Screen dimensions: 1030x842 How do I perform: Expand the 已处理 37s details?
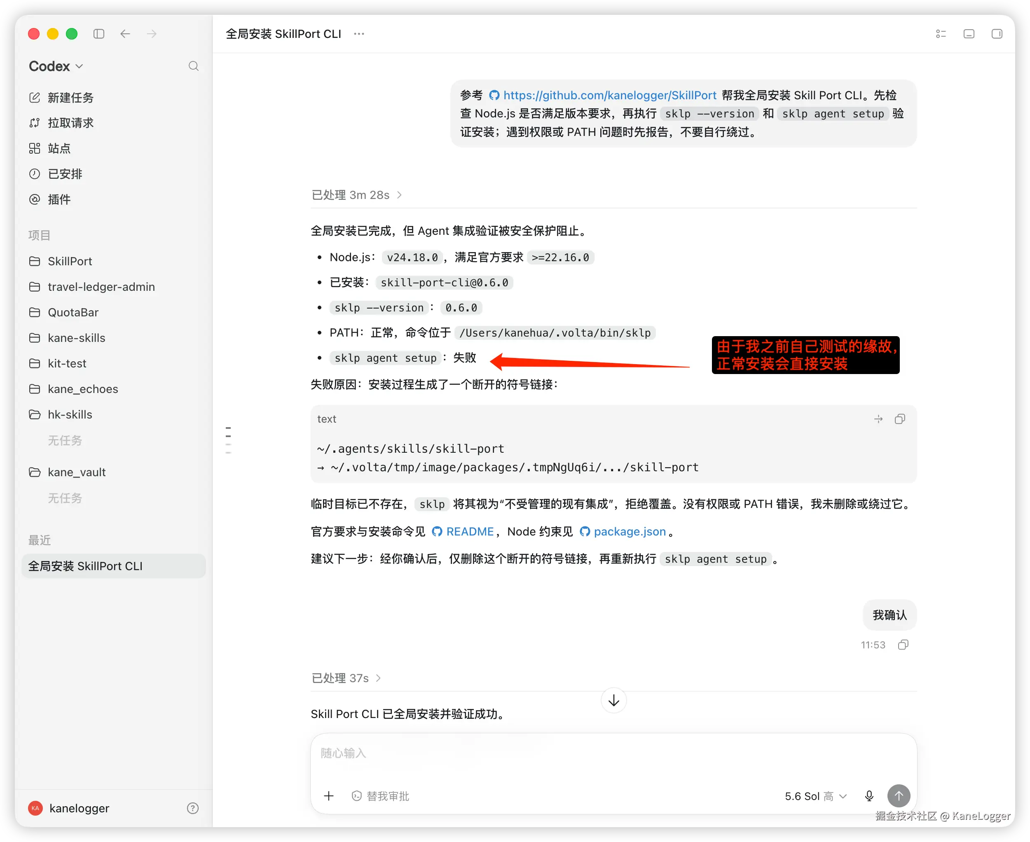click(x=346, y=678)
